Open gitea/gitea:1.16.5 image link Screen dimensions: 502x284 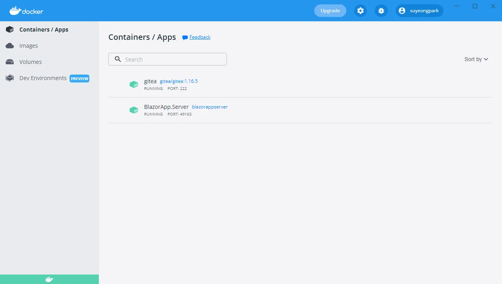(x=179, y=81)
